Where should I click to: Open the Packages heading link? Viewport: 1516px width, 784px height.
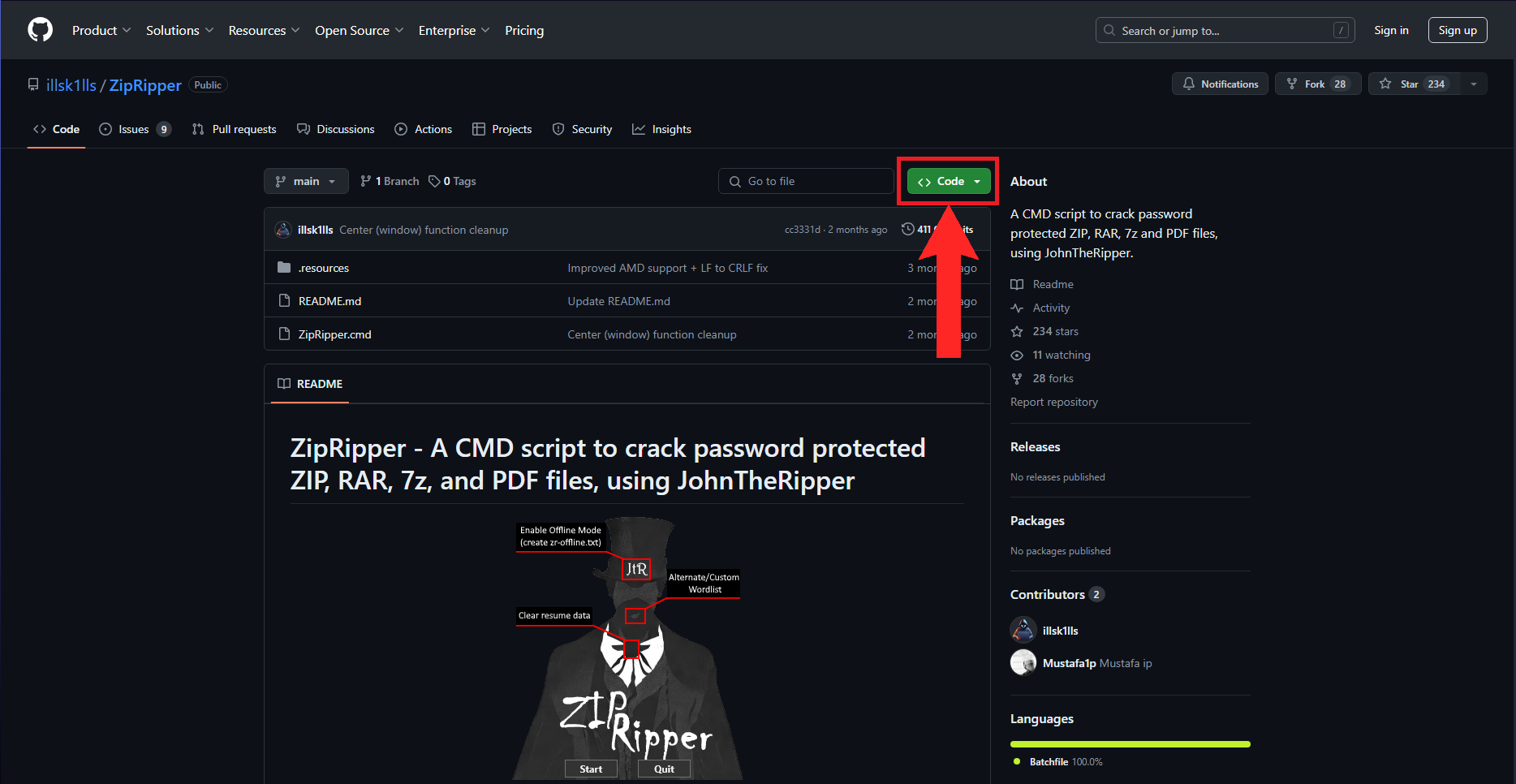[1037, 521]
